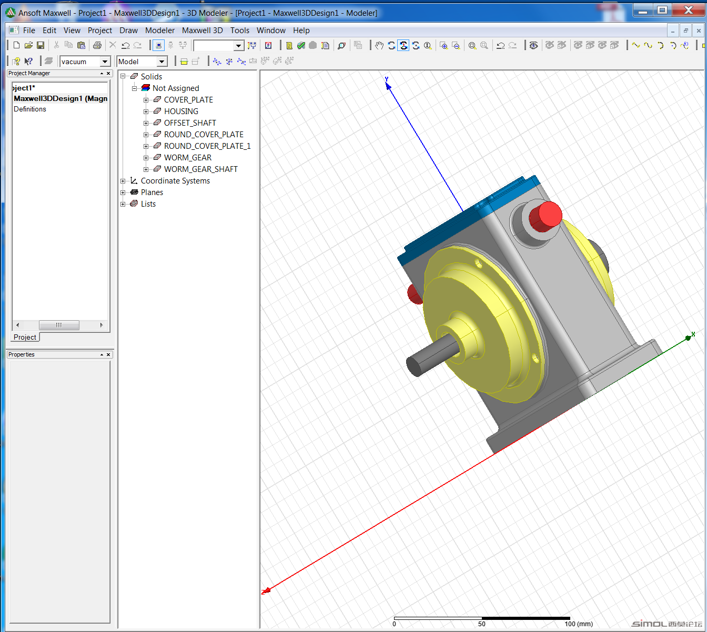Image resolution: width=707 pixels, height=632 pixels.
Task: Click the Validate green checkmark icon
Action: (301, 46)
